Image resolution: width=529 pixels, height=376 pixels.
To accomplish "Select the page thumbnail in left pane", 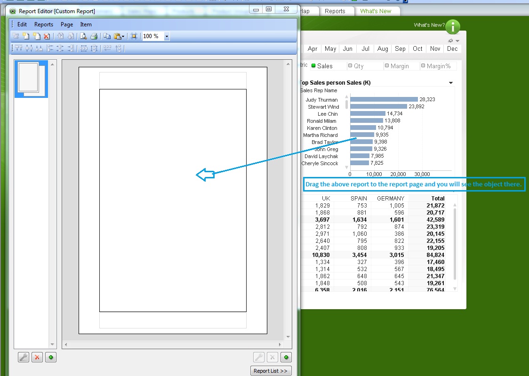I will [31, 79].
